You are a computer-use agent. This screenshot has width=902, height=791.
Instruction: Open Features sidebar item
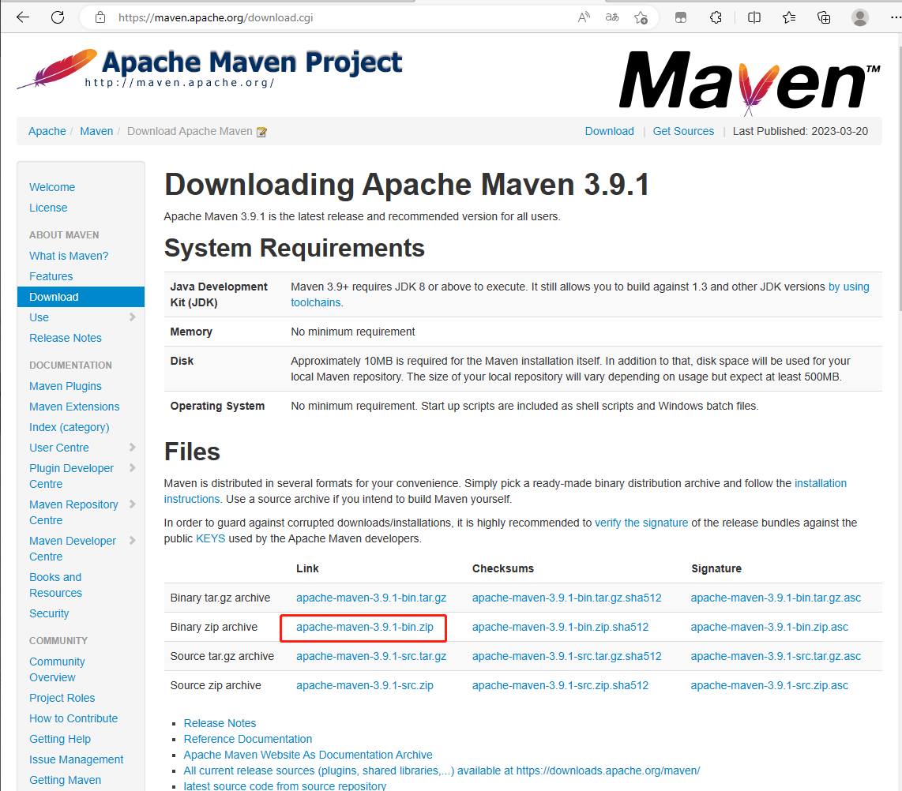point(51,276)
